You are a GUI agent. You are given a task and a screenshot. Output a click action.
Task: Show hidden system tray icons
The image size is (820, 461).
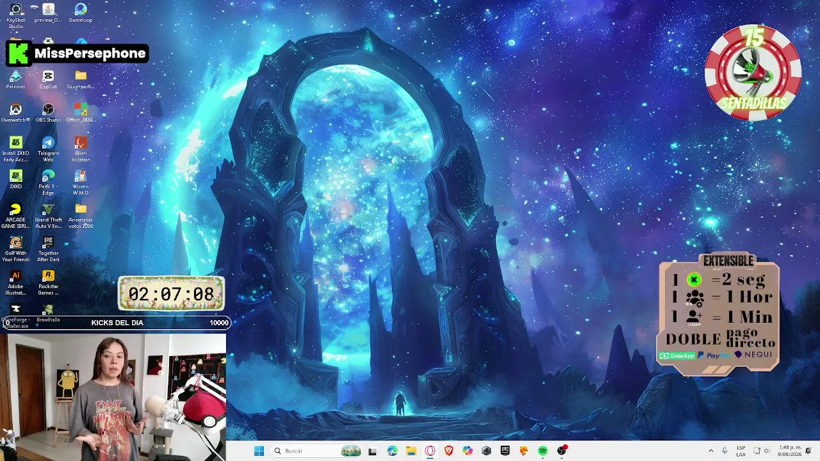[x=710, y=451]
